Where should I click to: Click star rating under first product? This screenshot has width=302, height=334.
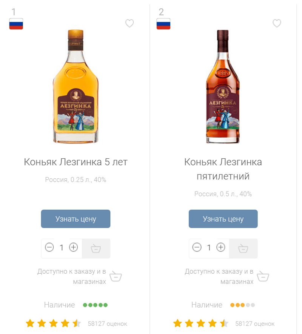pos(53,323)
